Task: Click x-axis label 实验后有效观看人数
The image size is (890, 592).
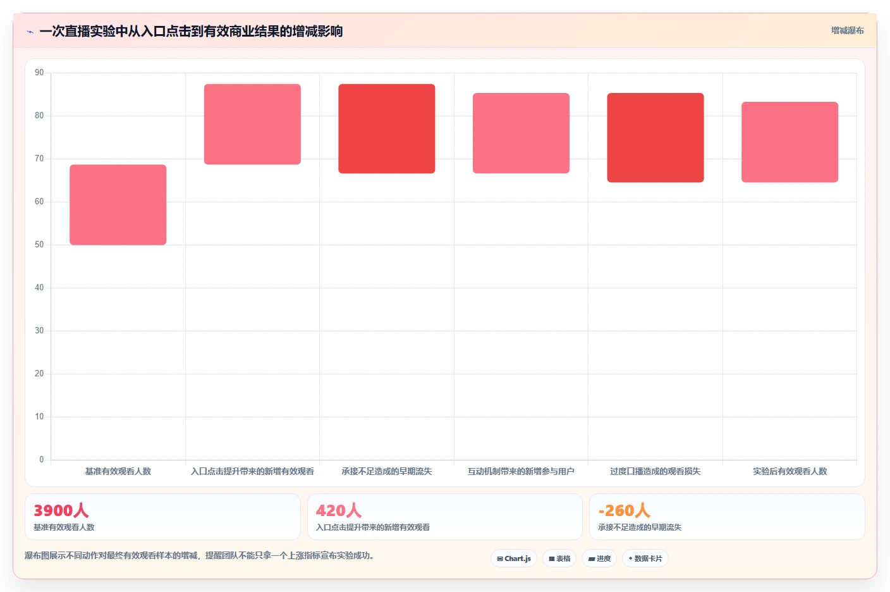Action: (789, 471)
